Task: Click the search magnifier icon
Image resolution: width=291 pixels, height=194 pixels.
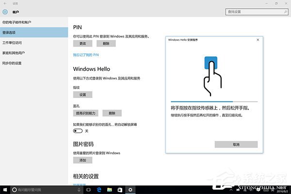Action: click(x=286, y=12)
